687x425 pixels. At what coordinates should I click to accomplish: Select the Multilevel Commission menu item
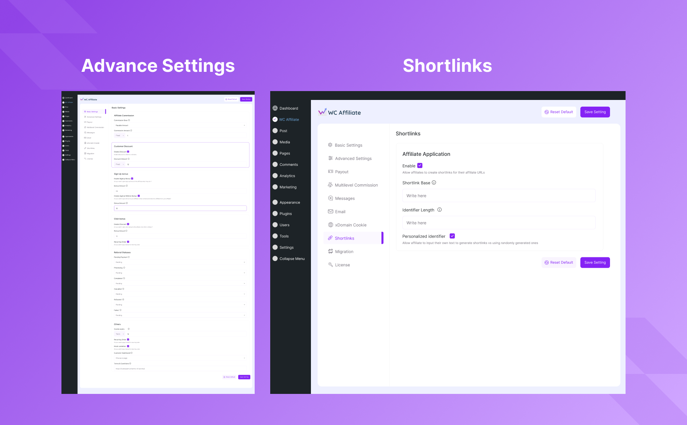[353, 185]
